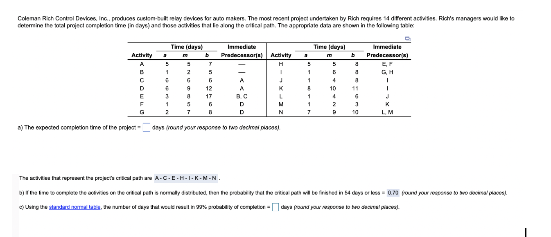Click the 99% probability days answer box

click(276, 207)
